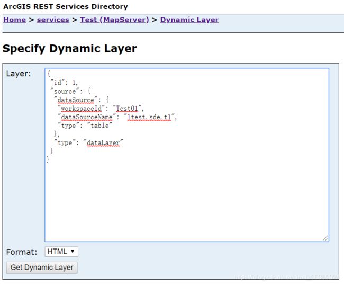Click the Format: field label
Viewport: 344px width, 285px height.
click(x=22, y=252)
